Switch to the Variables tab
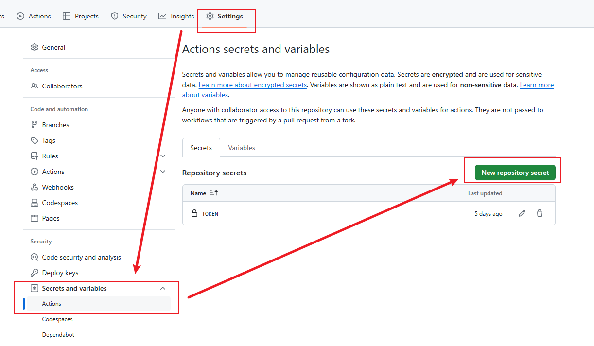The width and height of the screenshot is (594, 346). (242, 148)
